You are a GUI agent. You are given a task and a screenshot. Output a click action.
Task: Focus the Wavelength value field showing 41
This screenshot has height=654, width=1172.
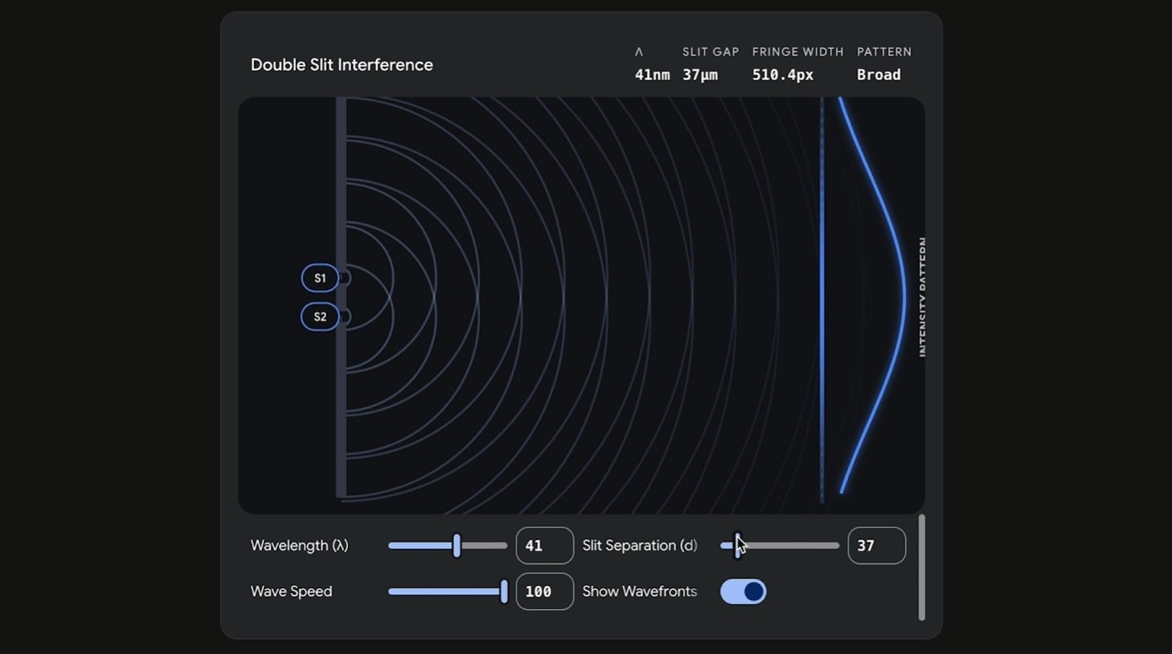pyautogui.click(x=544, y=546)
